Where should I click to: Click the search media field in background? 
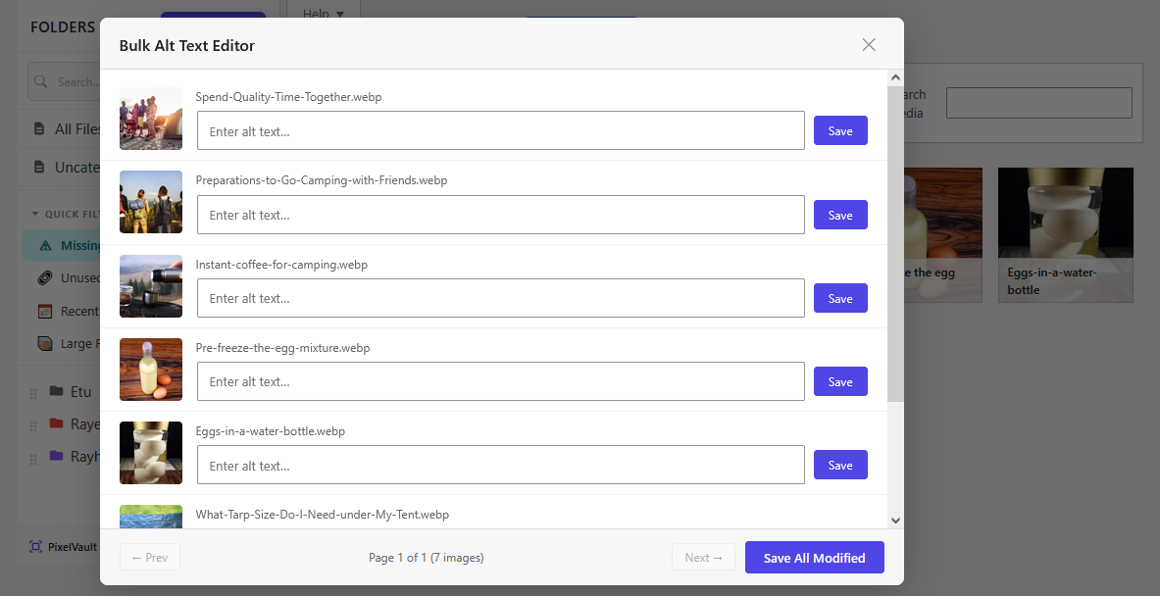[x=1039, y=103]
